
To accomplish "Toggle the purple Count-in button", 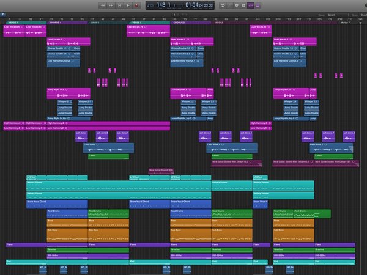I will [251, 5].
